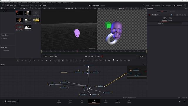
Task: Add an Image Plane 3D node
Action: [x=105, y=60]
